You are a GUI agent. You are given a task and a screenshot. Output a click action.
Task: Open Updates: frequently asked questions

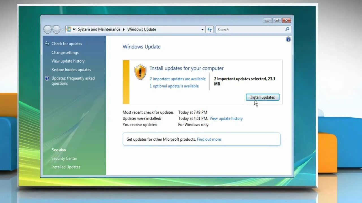[73, 81]
